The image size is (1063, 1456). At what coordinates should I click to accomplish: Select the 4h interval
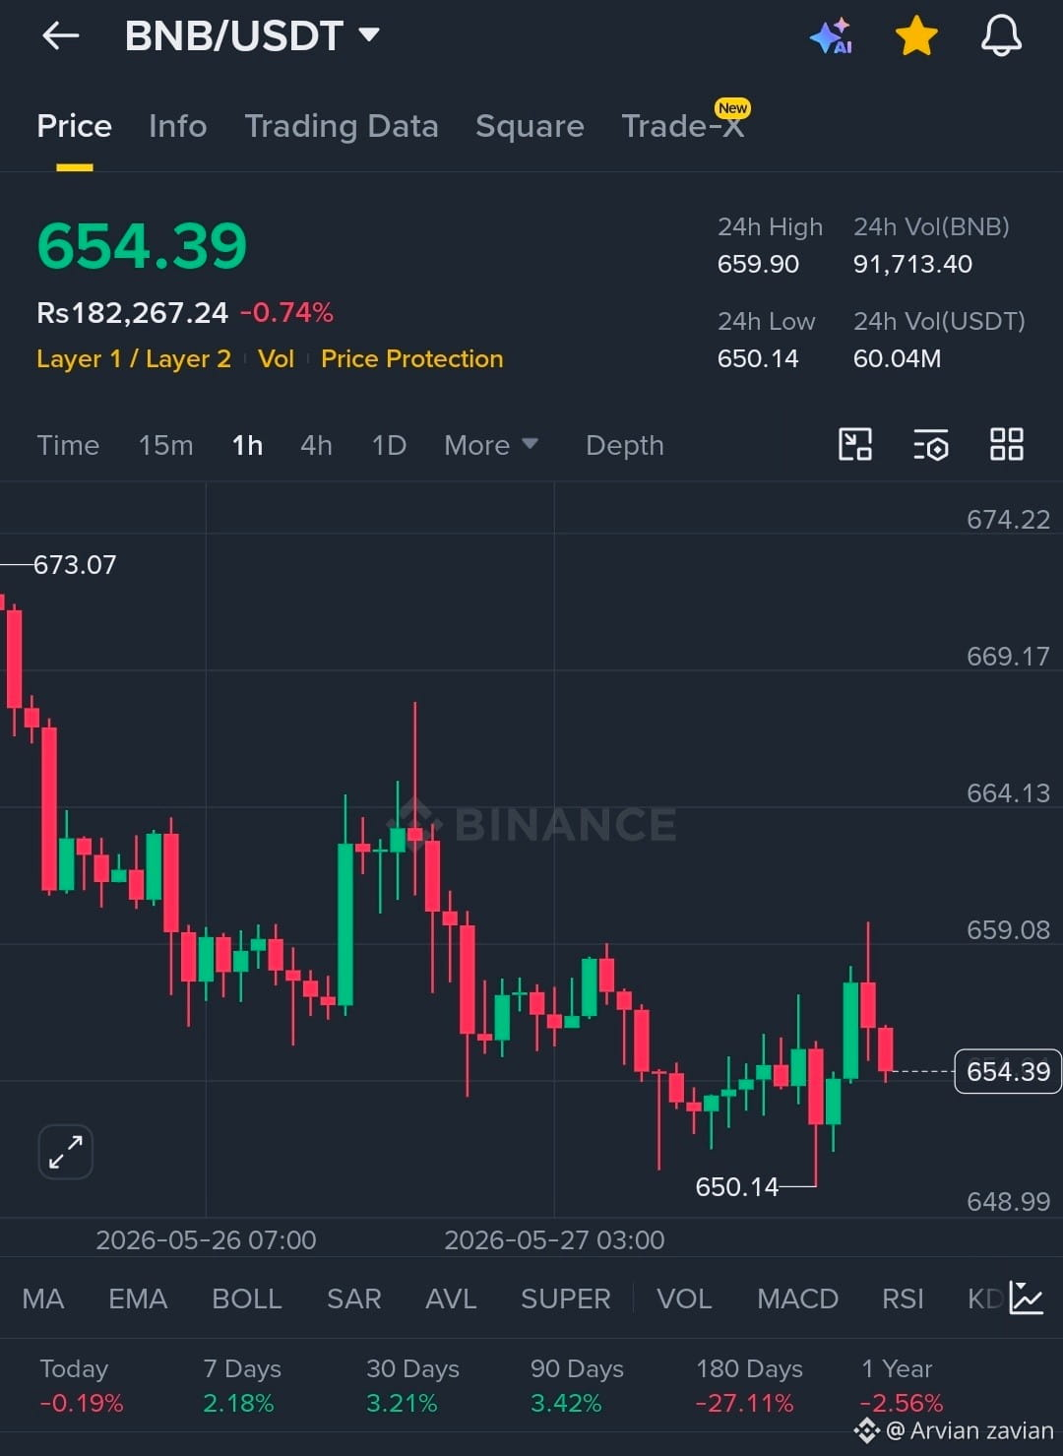click(x=316, y=446)
